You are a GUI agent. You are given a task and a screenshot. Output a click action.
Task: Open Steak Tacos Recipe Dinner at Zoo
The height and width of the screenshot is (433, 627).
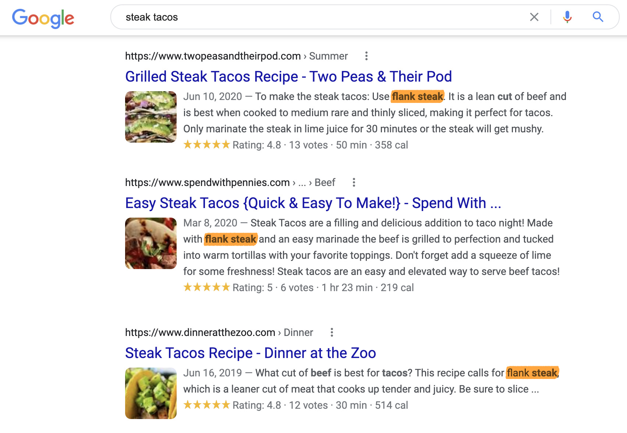point(250,353)
